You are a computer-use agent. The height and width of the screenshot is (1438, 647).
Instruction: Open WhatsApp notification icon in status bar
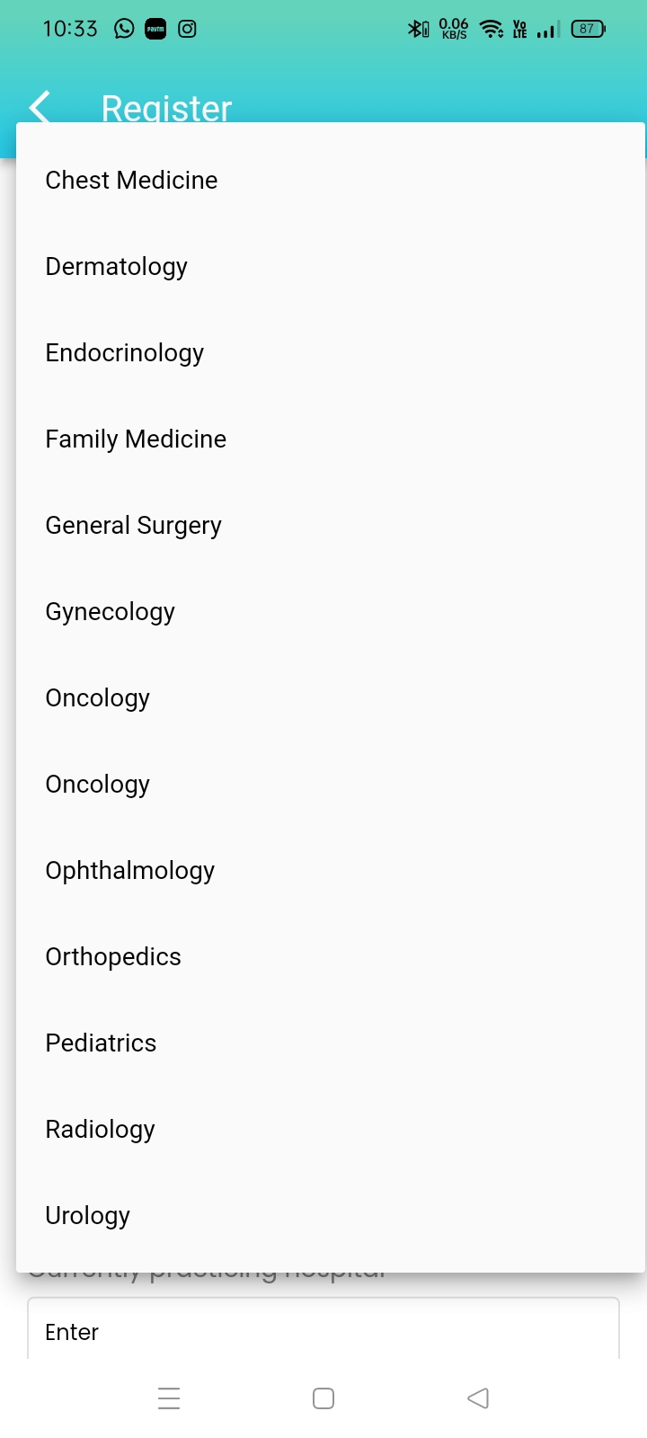(124, 29)
